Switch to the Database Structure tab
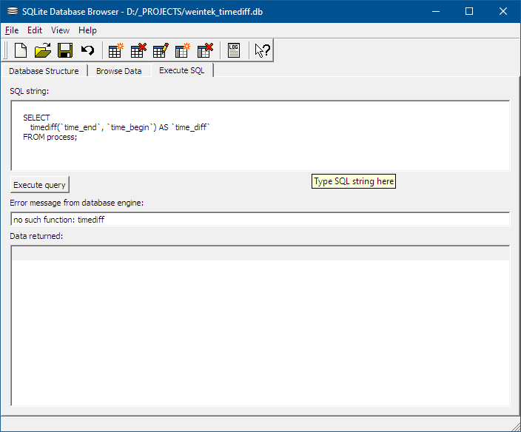Screen dimensions: 521x432 coord(44,71)
